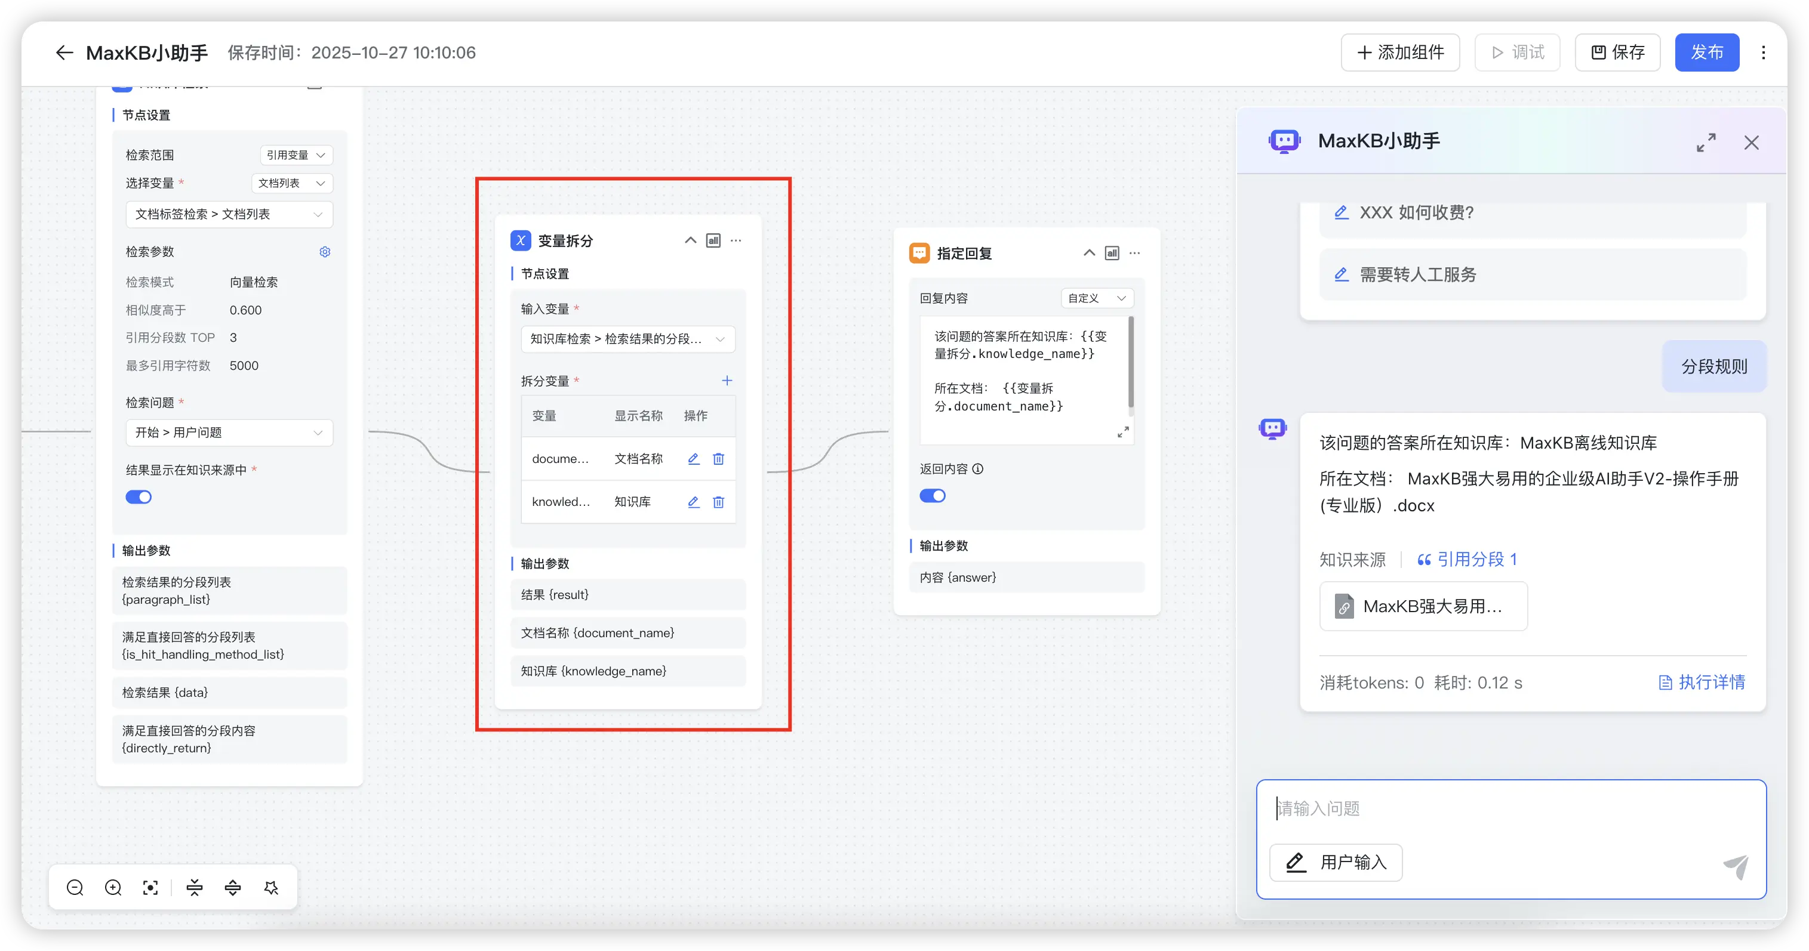1809x951 pixels.
Task: Click the chat question input field
Action: 1510,808
